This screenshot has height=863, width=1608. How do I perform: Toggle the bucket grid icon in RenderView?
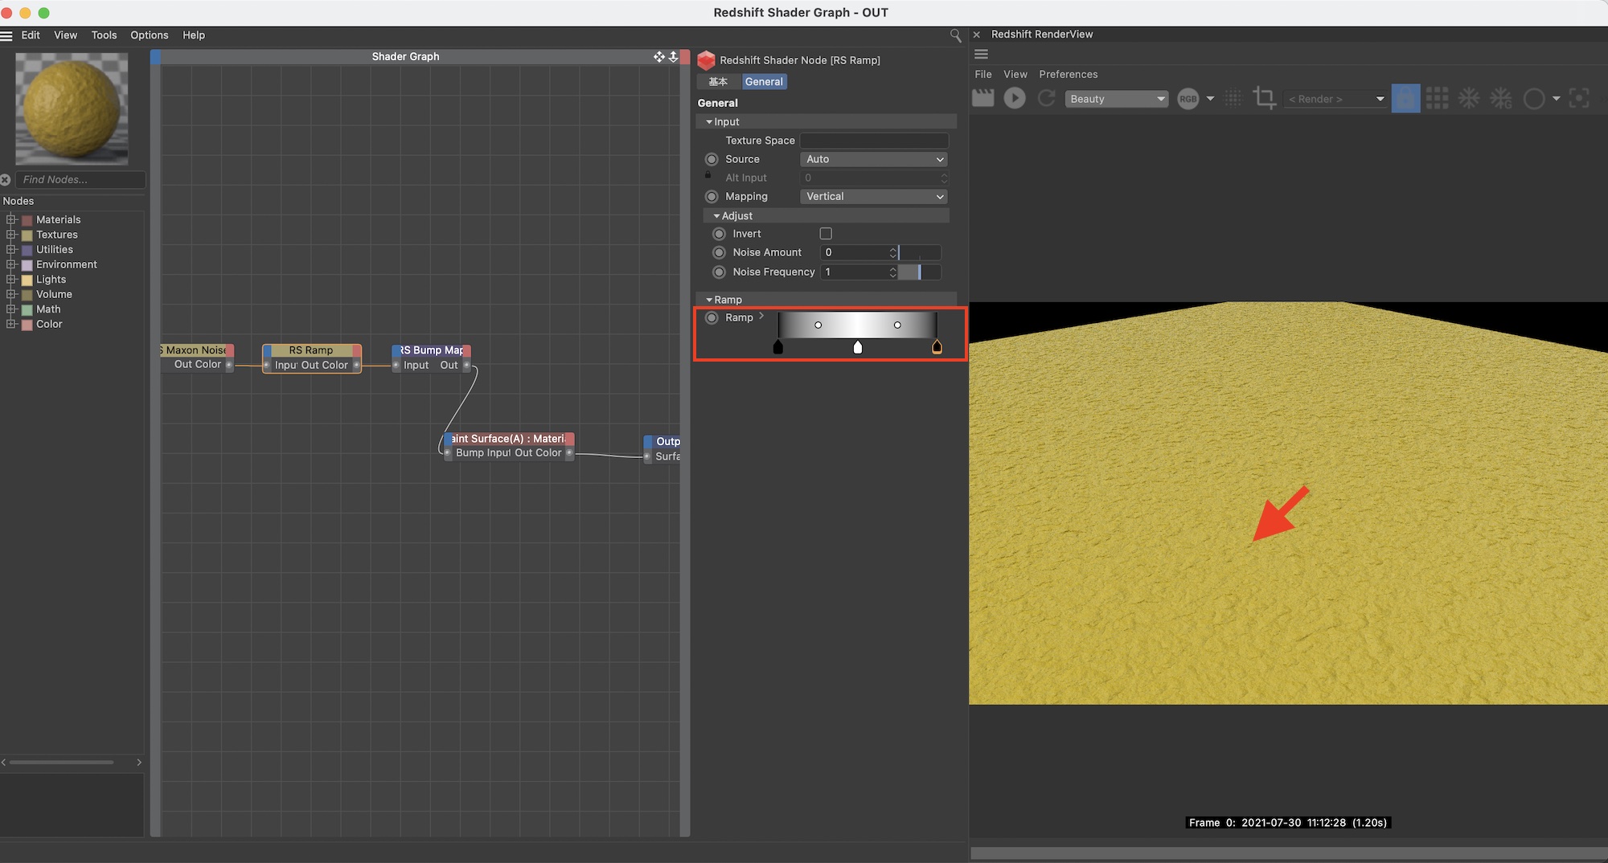(x=1437, y=98)
